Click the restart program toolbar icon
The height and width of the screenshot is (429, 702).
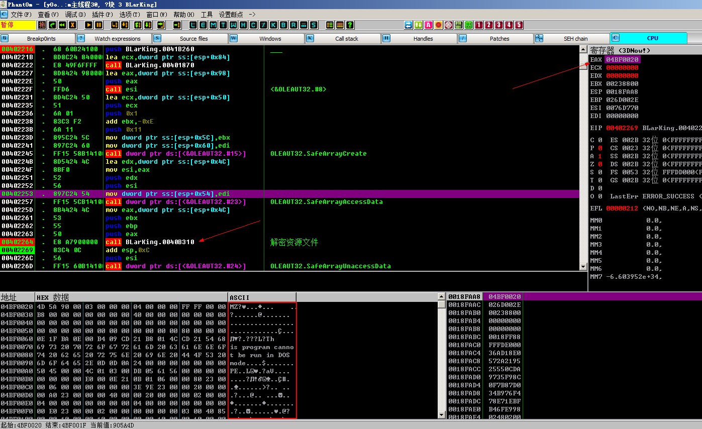[52, 25]
